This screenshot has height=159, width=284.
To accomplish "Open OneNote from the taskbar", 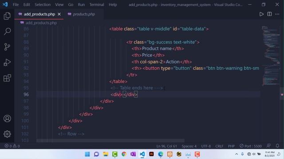I will click(x=133, y=154).
